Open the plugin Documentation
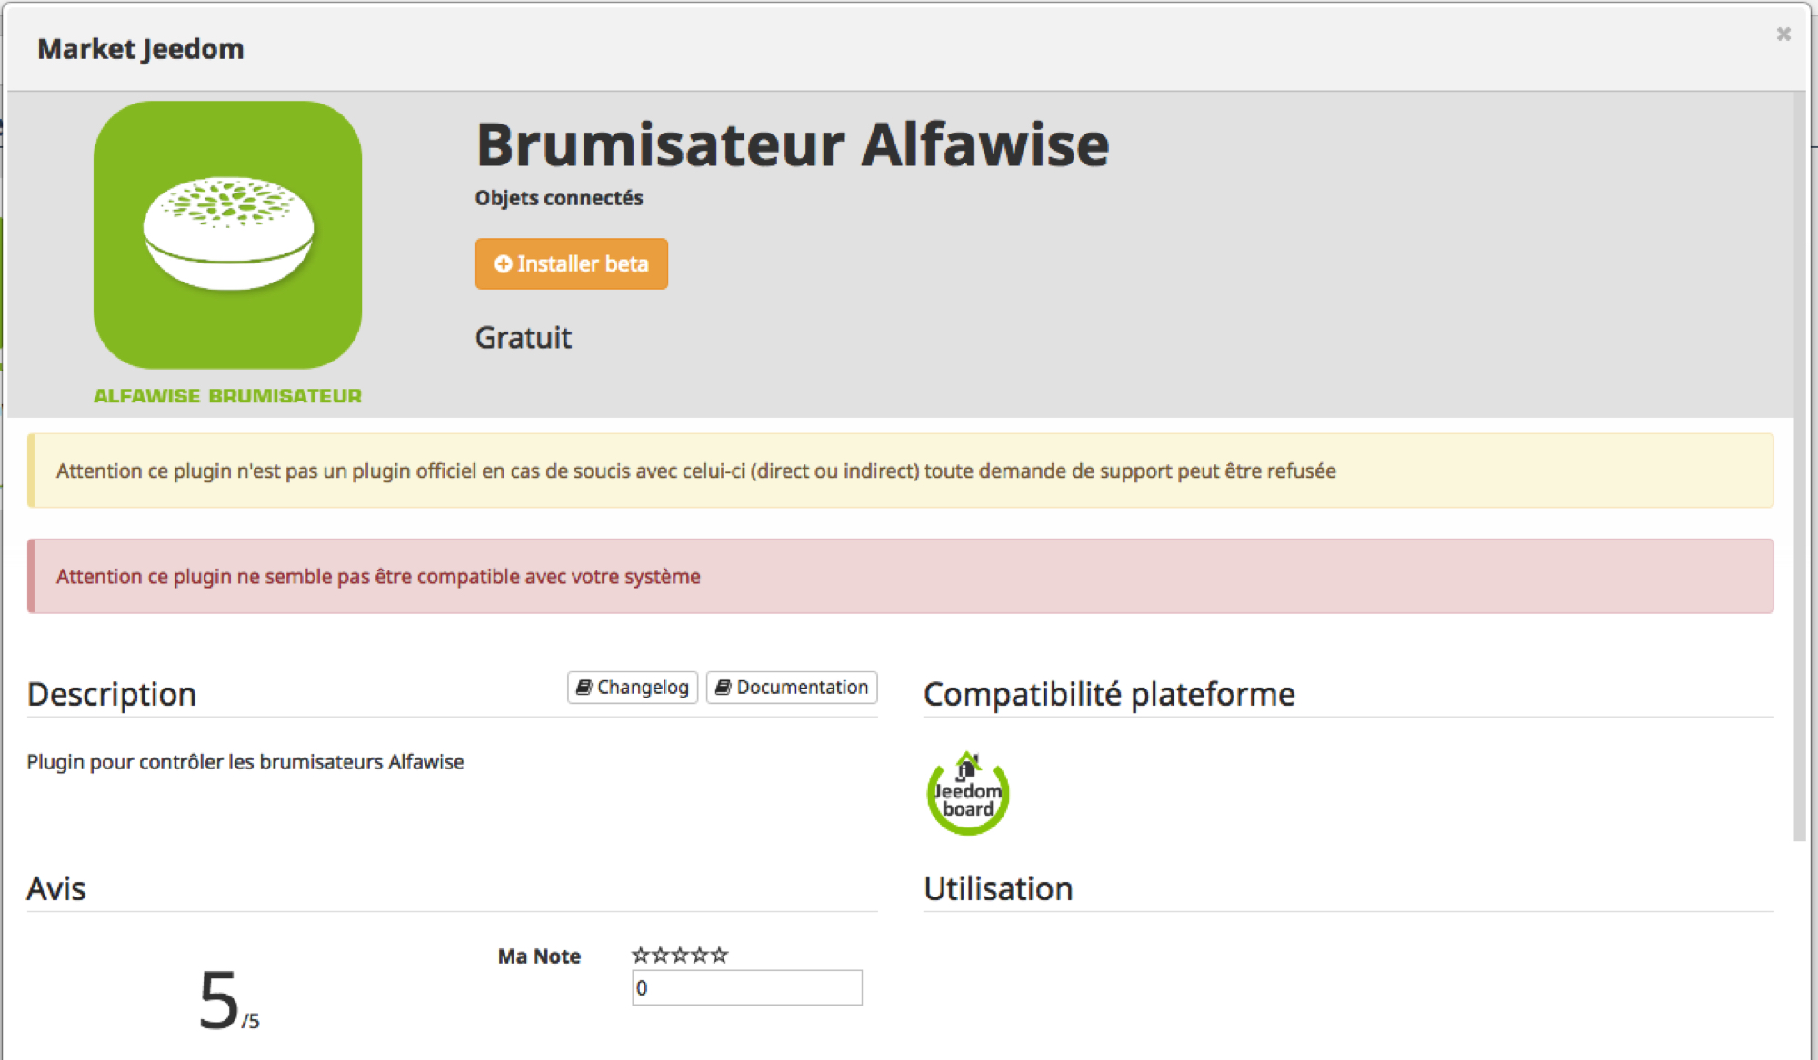Image resolution: width=1818 pixels, height=1060 pixels. click(x=792, y=688)
